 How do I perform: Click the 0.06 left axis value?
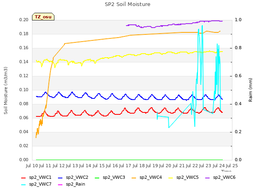[24, 118]
